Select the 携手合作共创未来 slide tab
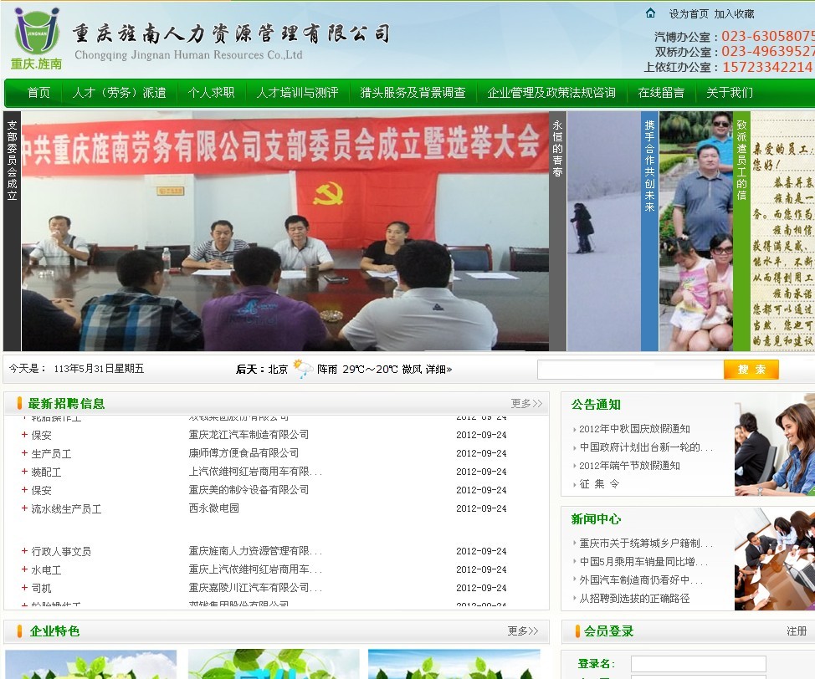Screen dimensions: 815x679 click(649, 231)
